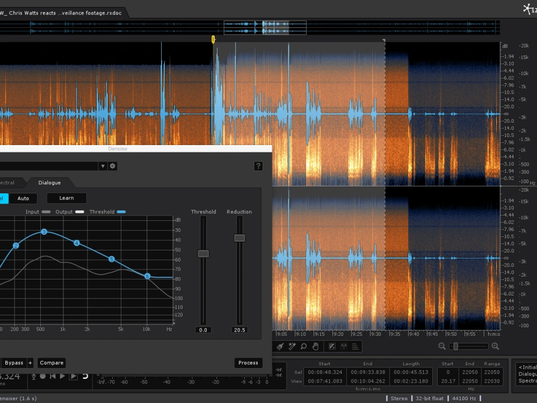Select threshold curve node 3
537x403 pixels.
[44, 232]
